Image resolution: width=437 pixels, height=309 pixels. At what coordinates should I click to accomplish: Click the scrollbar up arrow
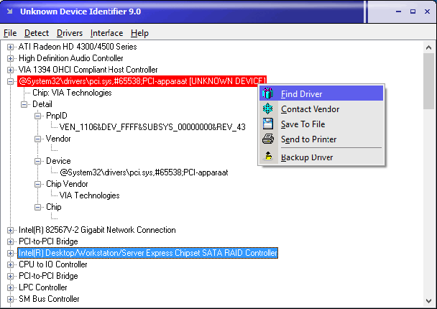(x=428, y=47)
